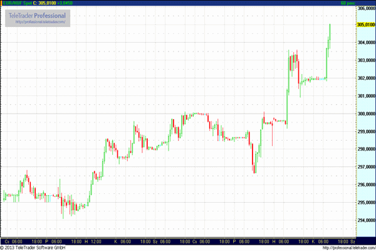This screenshot has width=376, height=251.
Task: Click the yellow 305,0100 current price marker
Action: (365, 24)
